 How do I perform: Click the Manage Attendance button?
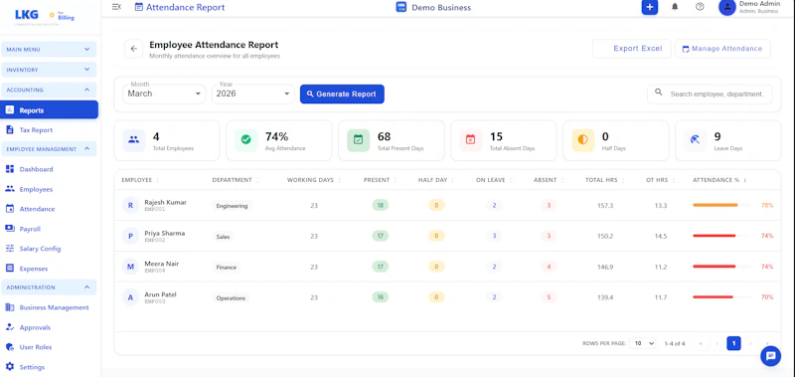pyautogui.click(x=722, y=49)
